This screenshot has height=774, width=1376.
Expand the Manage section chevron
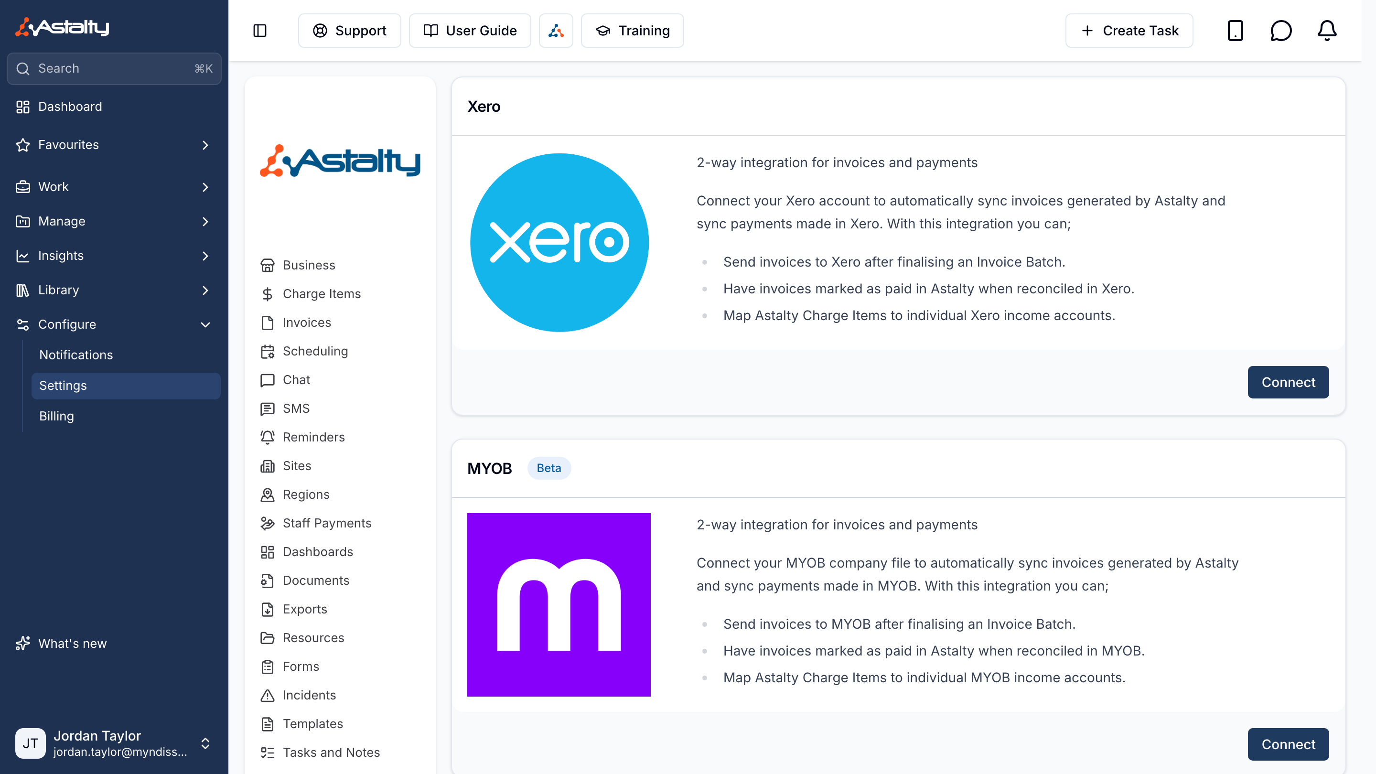[x=205, y=221]
